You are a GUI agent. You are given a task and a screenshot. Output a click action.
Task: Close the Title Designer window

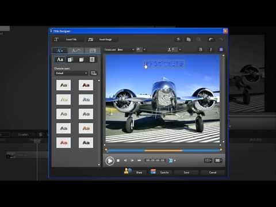(225, 30)
